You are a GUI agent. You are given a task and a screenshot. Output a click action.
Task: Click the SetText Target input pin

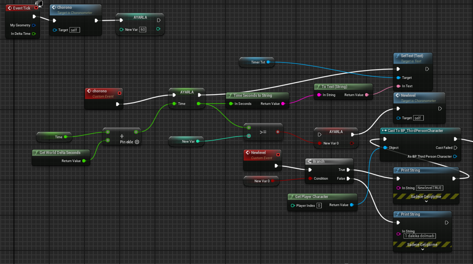coord(398,78)
